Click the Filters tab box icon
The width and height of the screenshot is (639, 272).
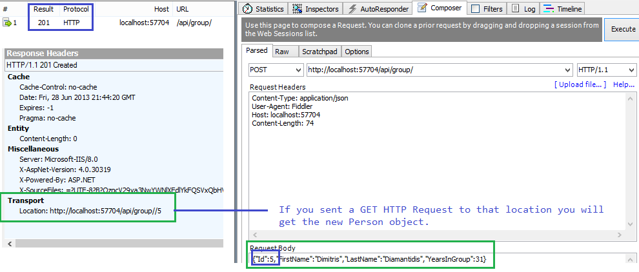coord(475,9)
